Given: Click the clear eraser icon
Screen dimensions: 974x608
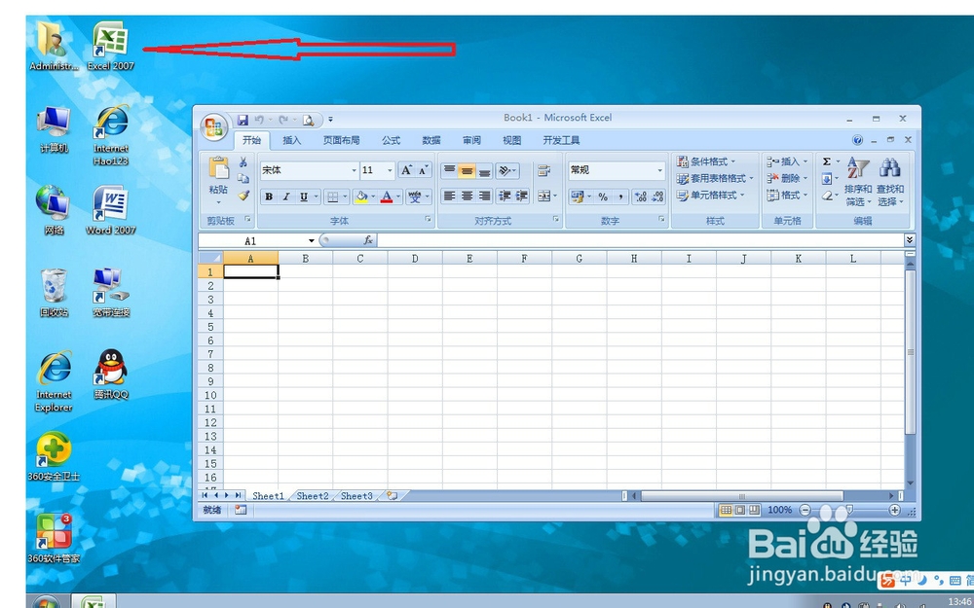Looking at the screenshot, I should click(x=827, y=196).
